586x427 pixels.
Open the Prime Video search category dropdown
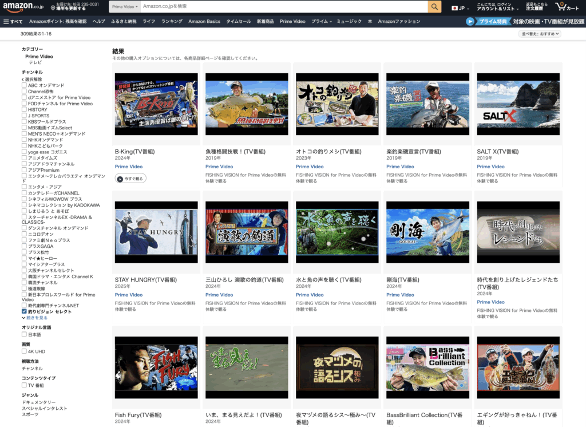coord(124,6)
